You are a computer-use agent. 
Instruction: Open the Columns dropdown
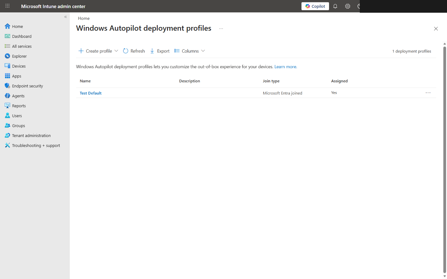pyautogui.click(x=203, y=51)
